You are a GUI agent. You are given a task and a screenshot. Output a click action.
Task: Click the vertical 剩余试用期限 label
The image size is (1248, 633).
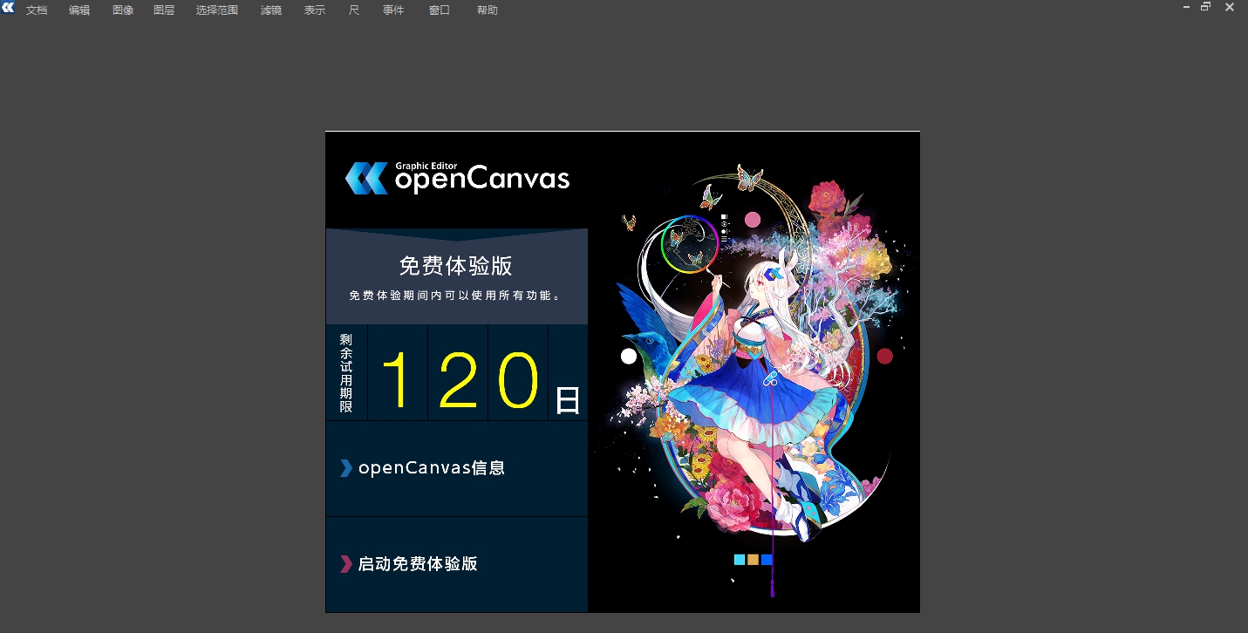(346, 373)
